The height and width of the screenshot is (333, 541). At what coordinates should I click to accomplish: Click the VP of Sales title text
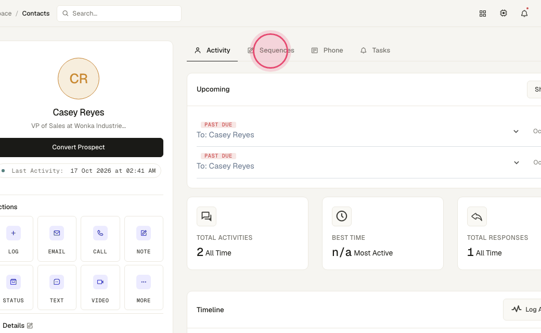point(79,126)
